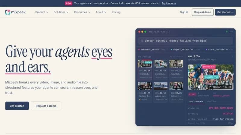Click the semantic_search pipeline label
The height and width of the screenshot is (135, 241).
[x=150, y=49]
